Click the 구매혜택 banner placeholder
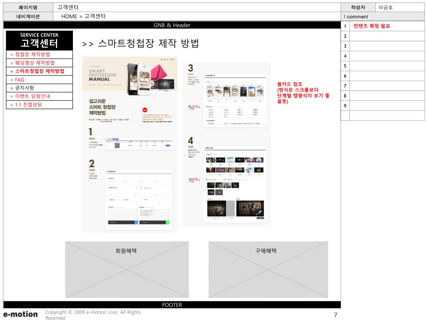This screenshot has height=320, width=427. point(268,269)
